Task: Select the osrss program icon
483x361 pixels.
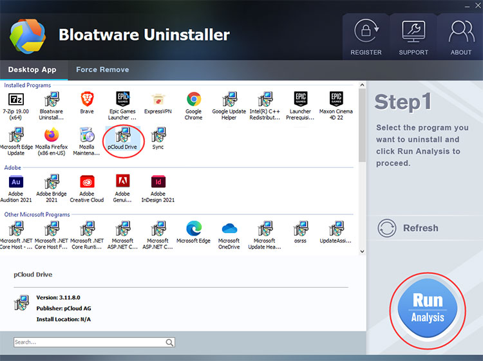Action: pyautogui.click(x=300, y=228)
